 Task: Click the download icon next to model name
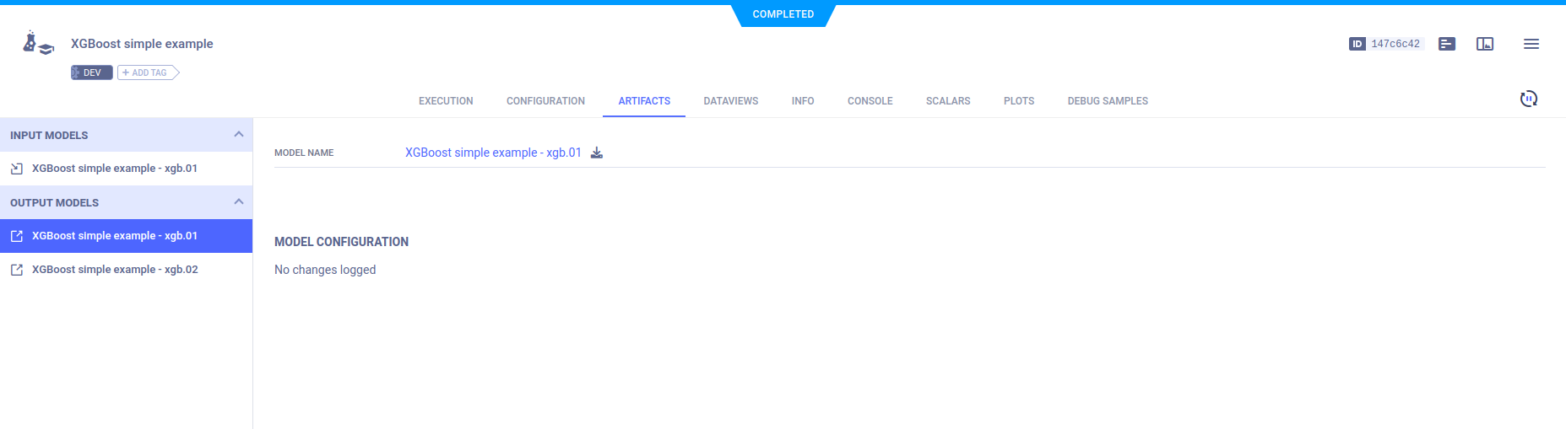coord(597,153)
